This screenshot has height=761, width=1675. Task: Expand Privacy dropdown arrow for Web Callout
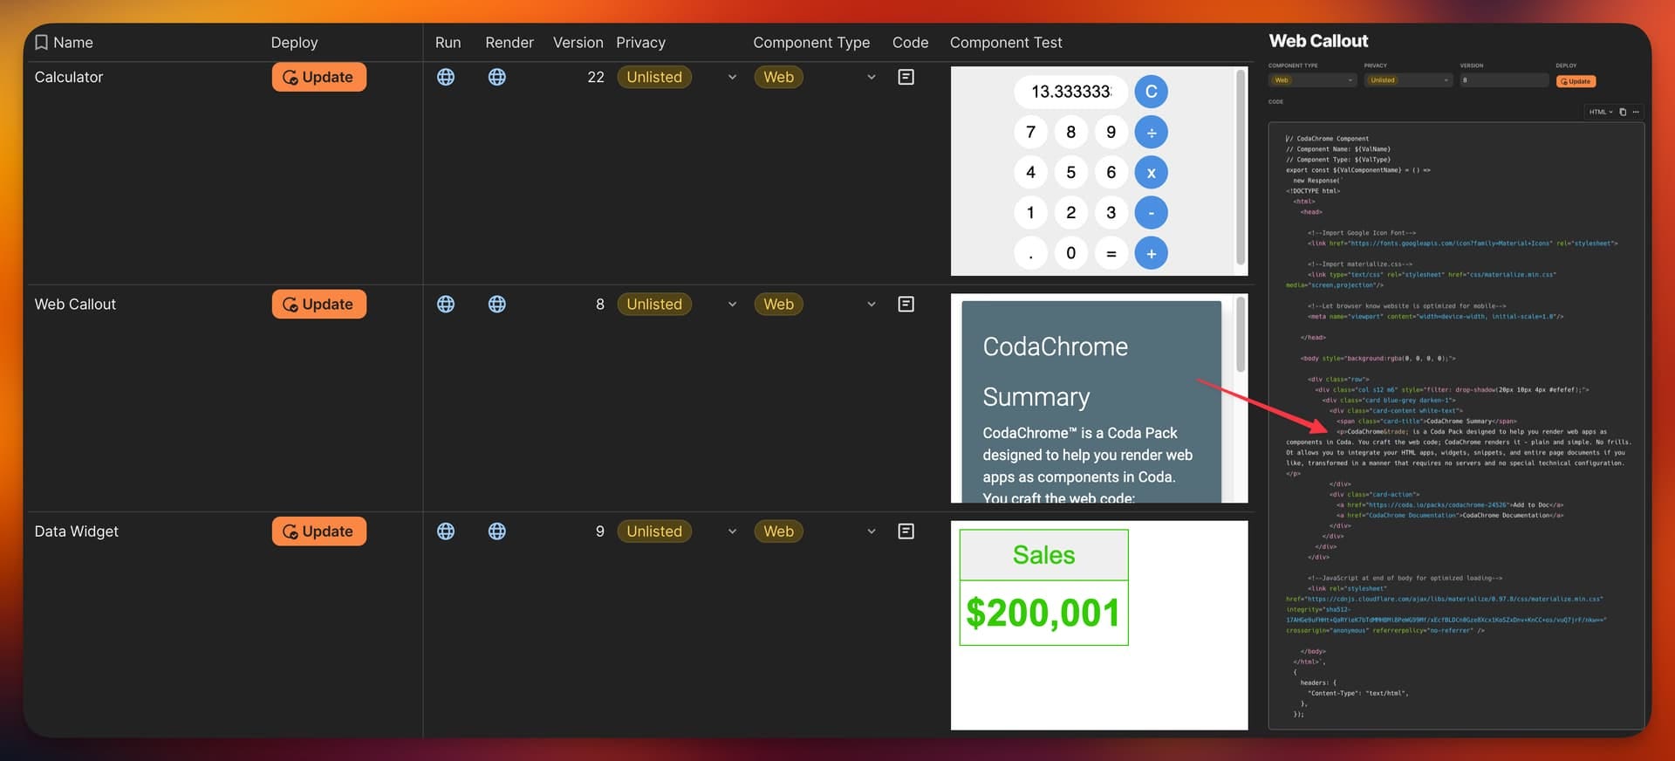(732, 304)
